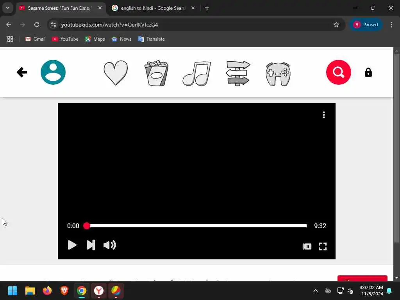Open Firefox from taskbar
This screenshot has width=400, height=300.
coord(47,291)
